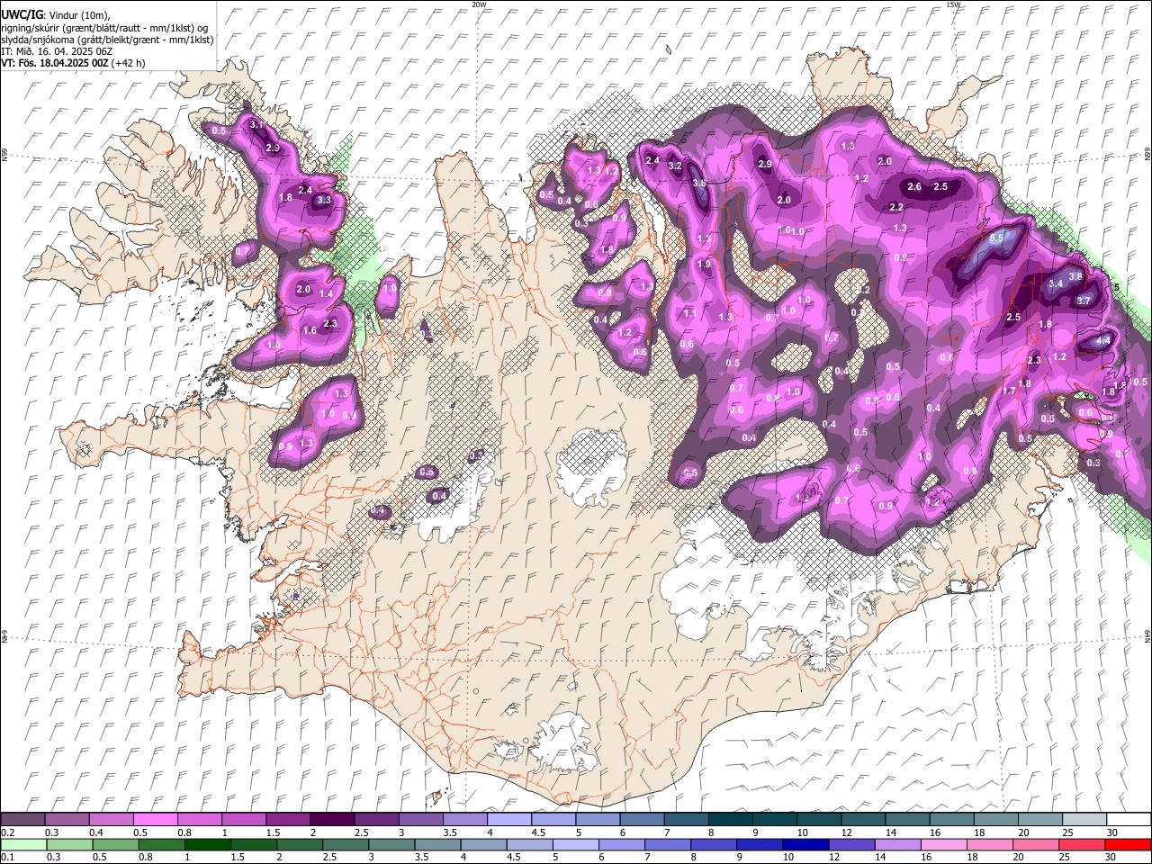The image size is (1152, 864).
Task: Click the '3.7' precipitation value on the map
Action: pos(1084,301)
